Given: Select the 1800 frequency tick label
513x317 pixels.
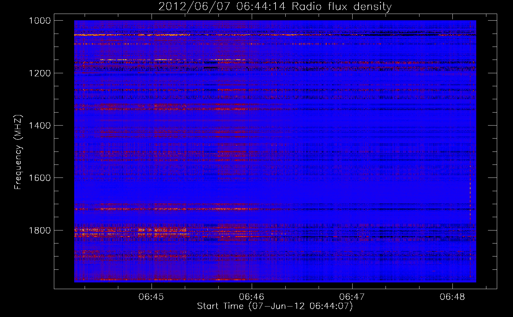Looking at the screenshot, I should coord(40,230).
